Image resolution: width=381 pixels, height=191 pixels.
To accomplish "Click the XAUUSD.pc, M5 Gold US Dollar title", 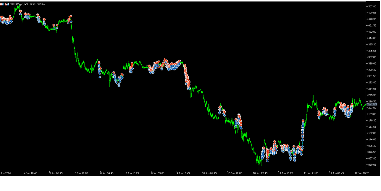I will coord(28,4).
